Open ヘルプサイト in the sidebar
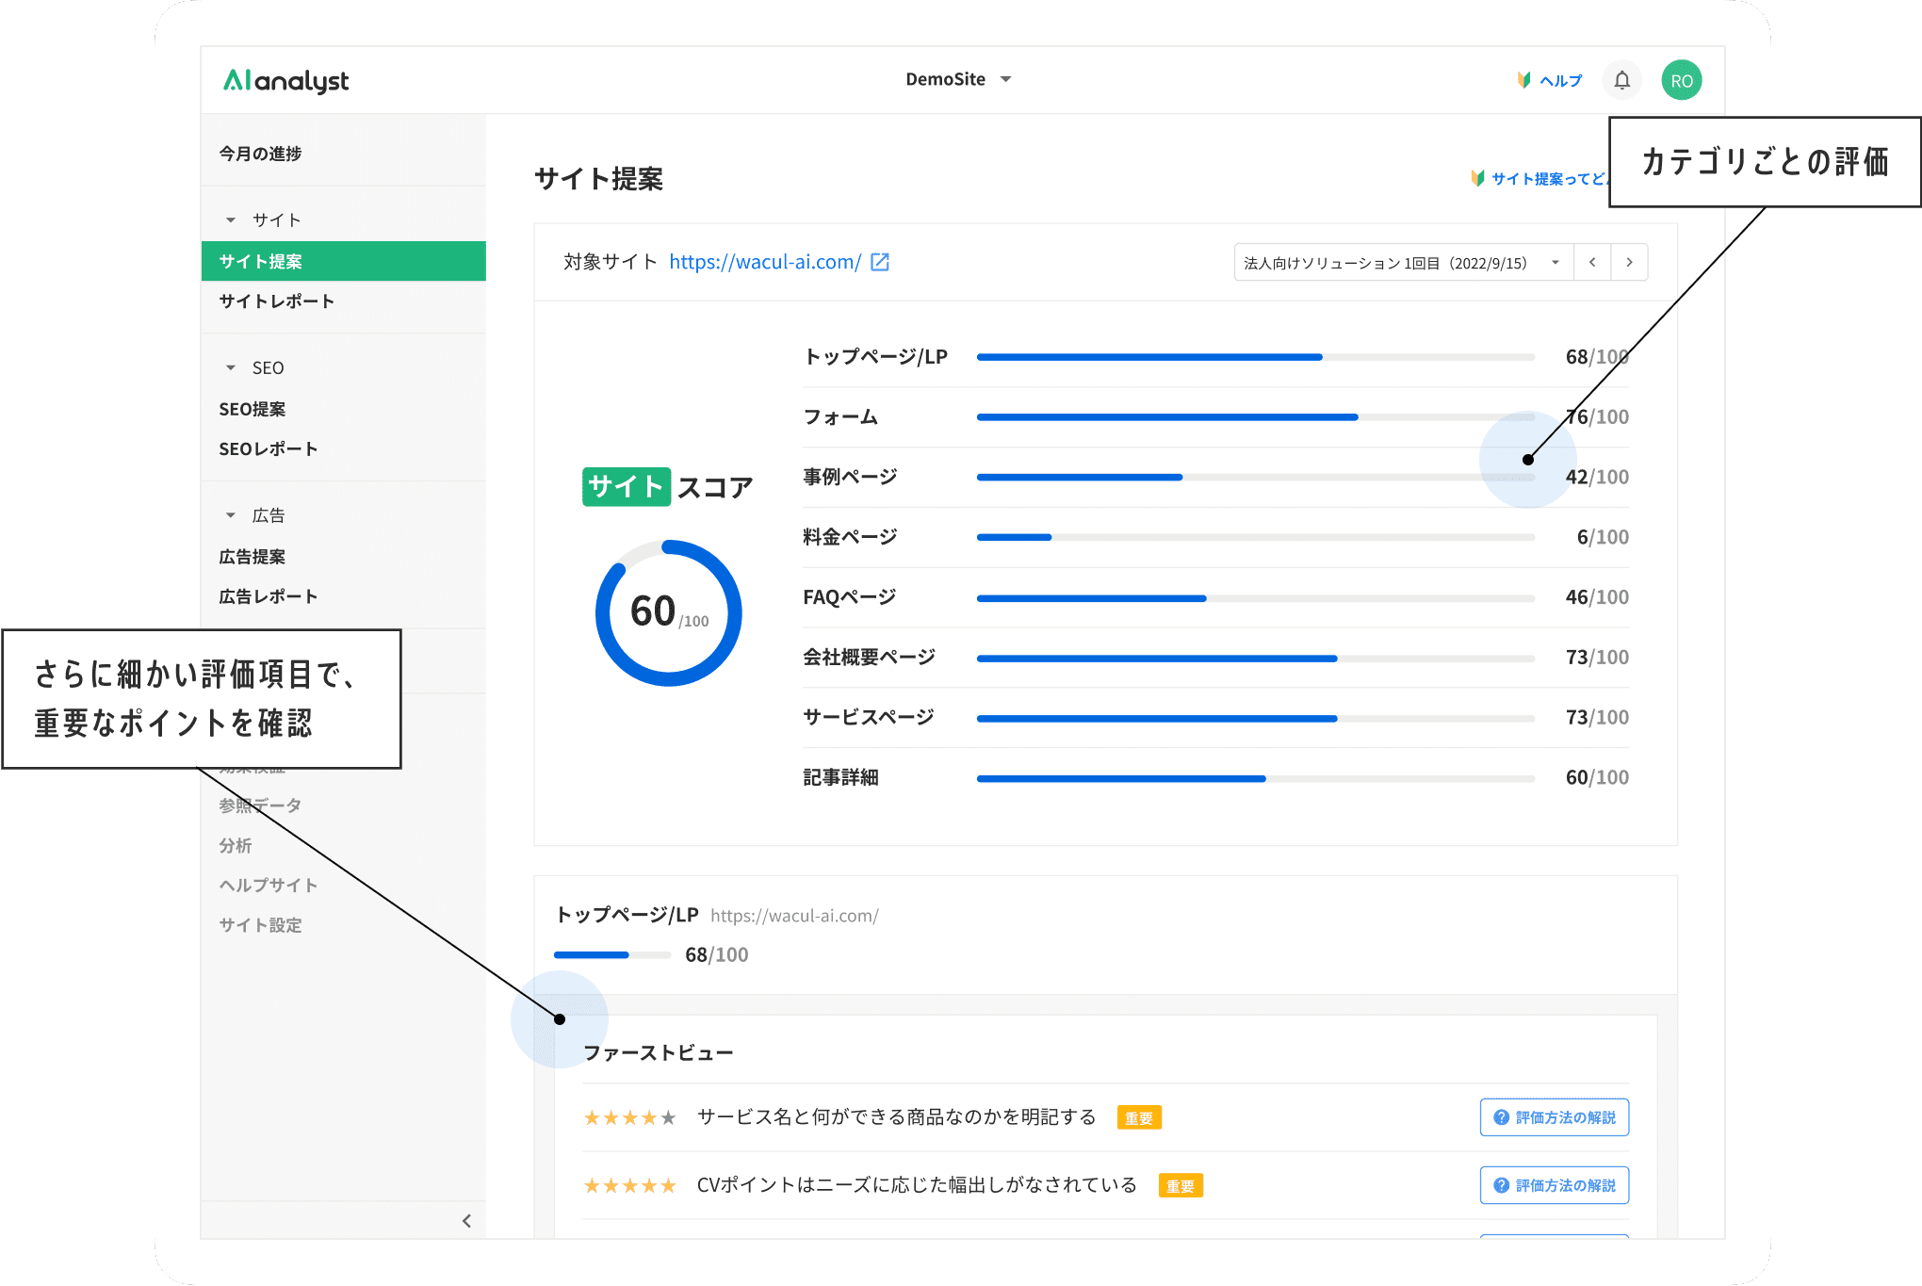The image size is (1922, 1286). (269, 886)
